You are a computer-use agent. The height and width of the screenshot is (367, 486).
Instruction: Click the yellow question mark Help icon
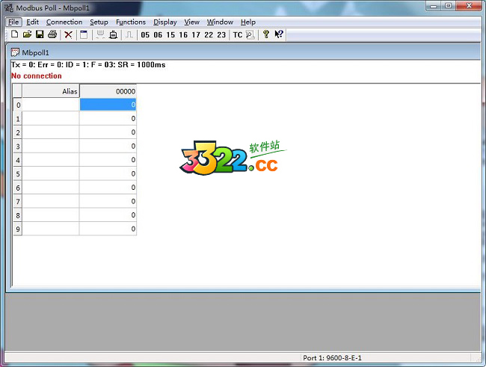tap(266, 34)
